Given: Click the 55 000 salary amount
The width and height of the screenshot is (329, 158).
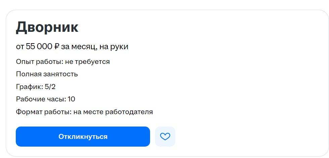Looking at the screenshot, I should (39, 47).
